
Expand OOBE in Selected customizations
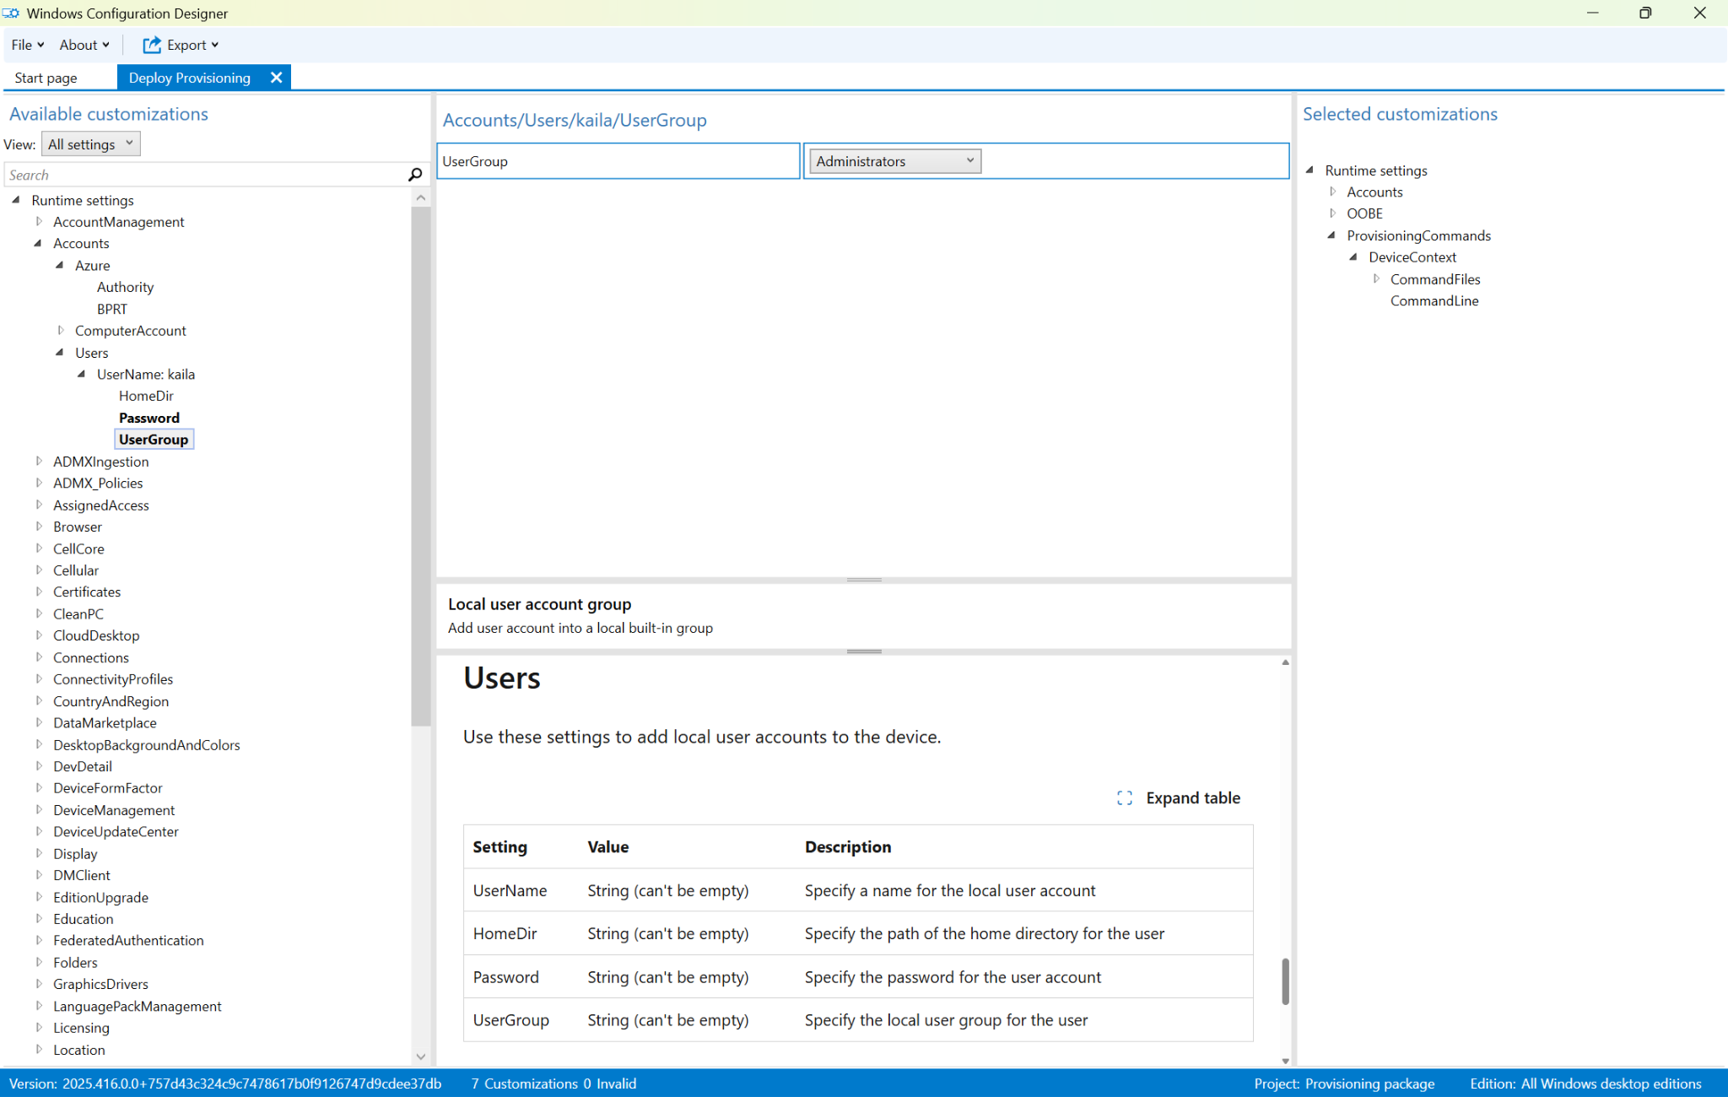click(x=1332, y=213)
